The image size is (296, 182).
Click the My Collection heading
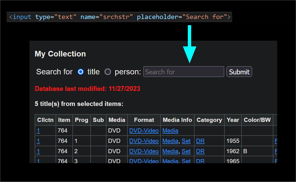60,54
